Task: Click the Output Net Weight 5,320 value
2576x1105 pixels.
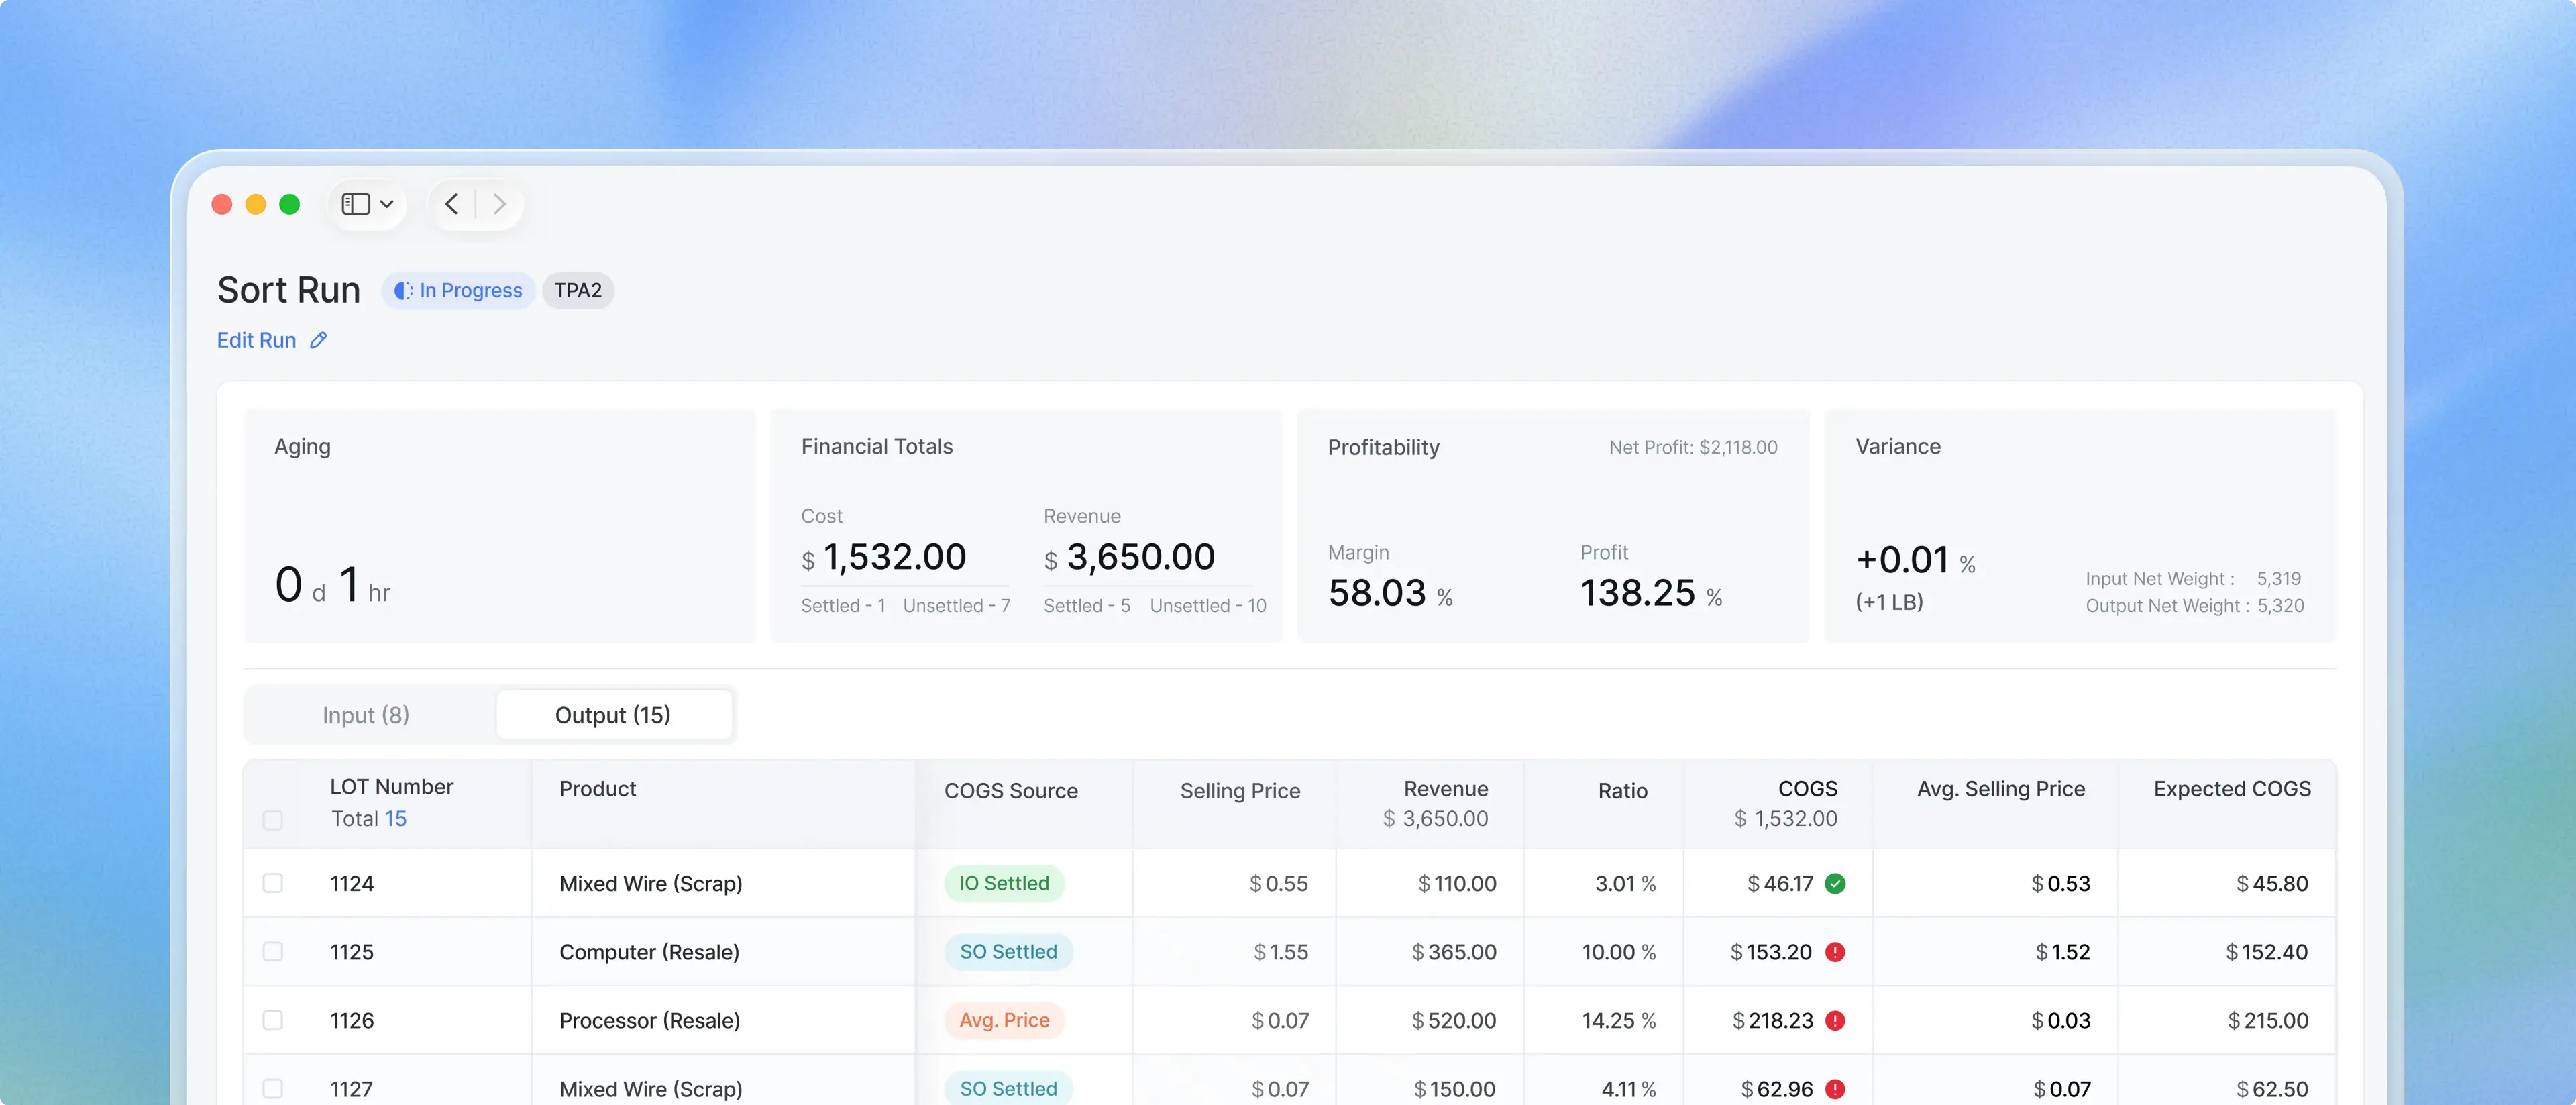Action: click(x=2280, y=606)
